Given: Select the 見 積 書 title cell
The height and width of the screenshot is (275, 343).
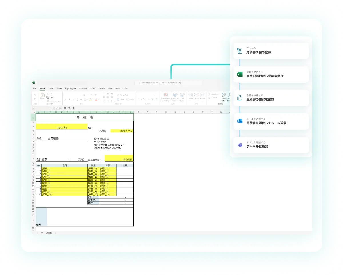Looking at the screenshot, I should coord(85,117).
